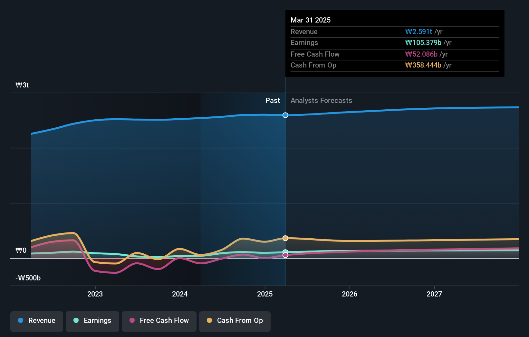Click the teal Earnings legend dot
Image resolution: width=529 pixels, height=337 pixels.
point(76,321)
